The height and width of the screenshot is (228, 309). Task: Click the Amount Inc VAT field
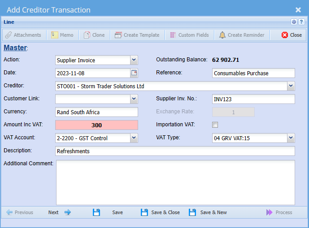pyautogui.click(x=96, y=125)
